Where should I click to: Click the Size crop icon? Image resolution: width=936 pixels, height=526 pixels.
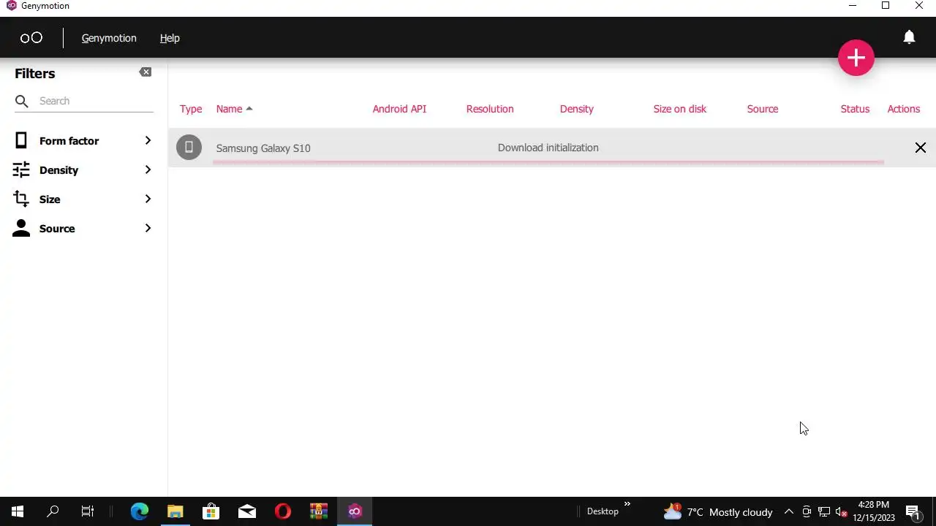21,199
